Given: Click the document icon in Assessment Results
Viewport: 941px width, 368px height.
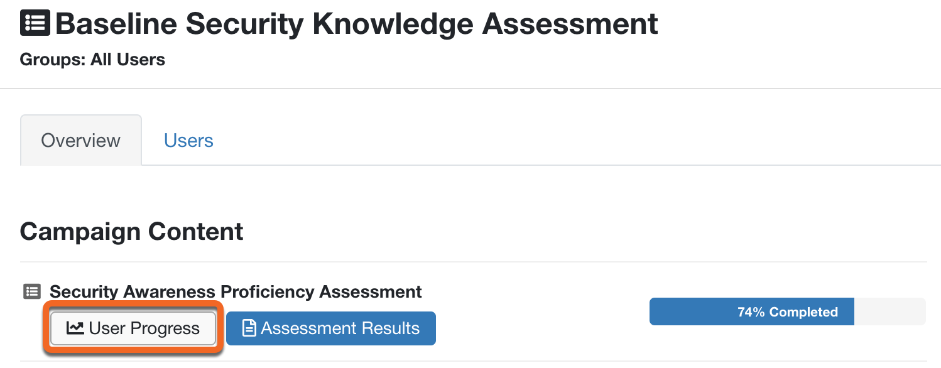Looking at the screenshot, I should tap(249, 328).
